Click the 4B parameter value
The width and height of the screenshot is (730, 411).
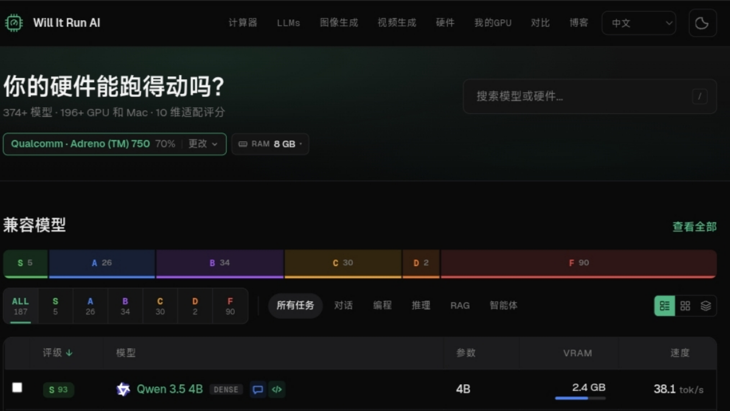463,389
